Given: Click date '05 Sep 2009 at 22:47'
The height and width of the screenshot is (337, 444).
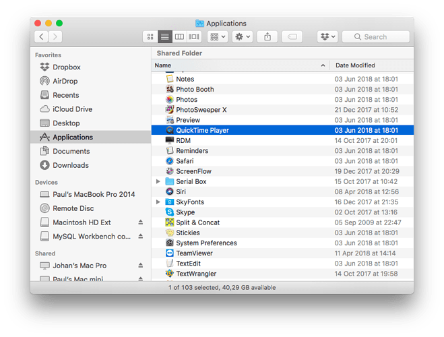Looking at the screenshot, I should point(368,222).
